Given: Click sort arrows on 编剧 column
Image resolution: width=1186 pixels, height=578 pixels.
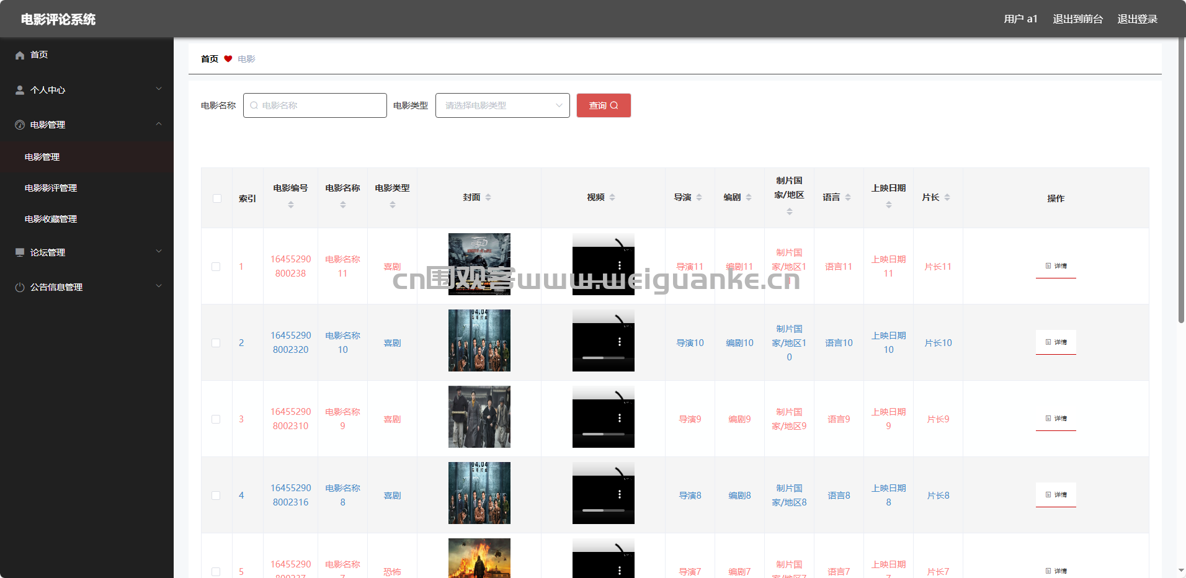Looking at the screenshot, I should click(x=749, y=197).
